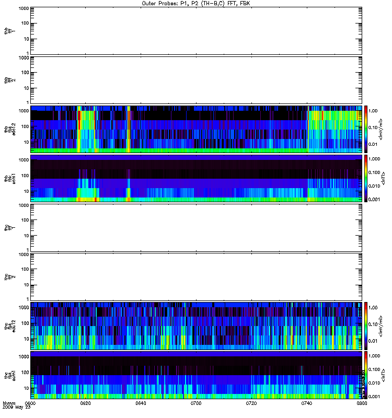Click the 100 y-axis tick of thb fbk scm1
392x418 pixels.
(25, 176)
